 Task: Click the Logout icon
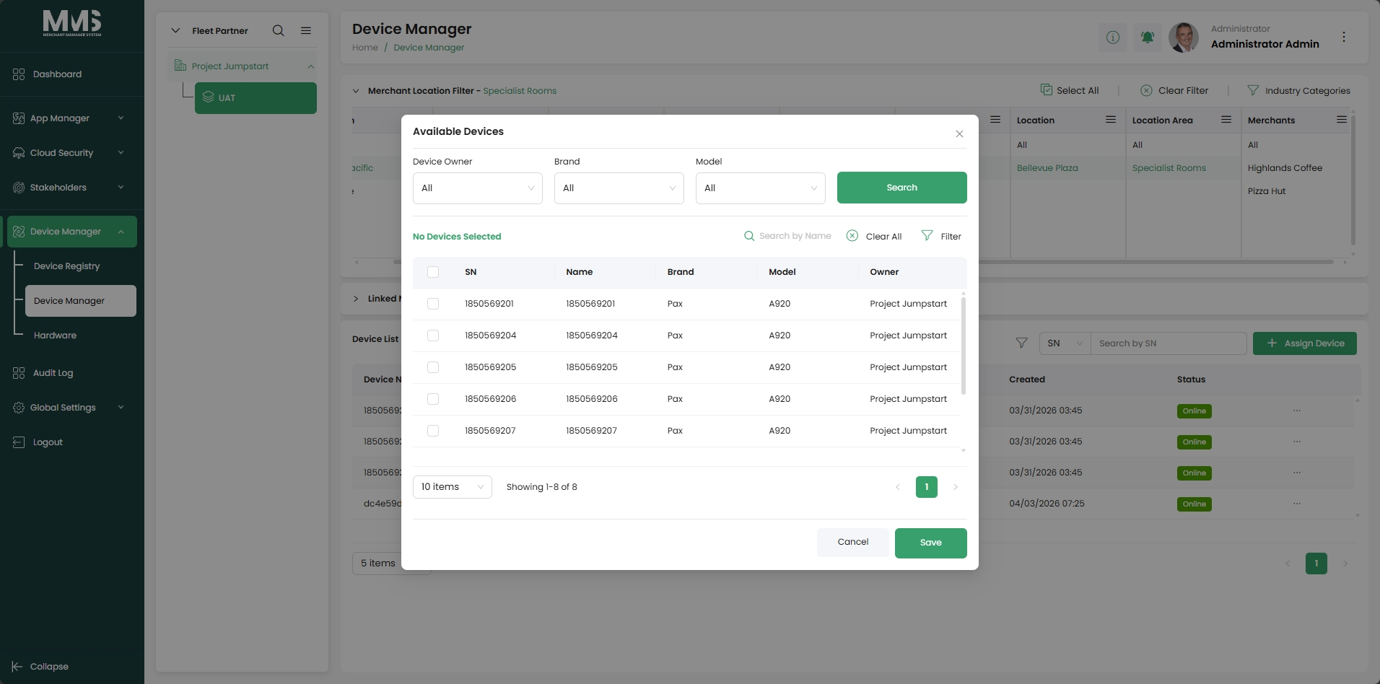point(19,442)
